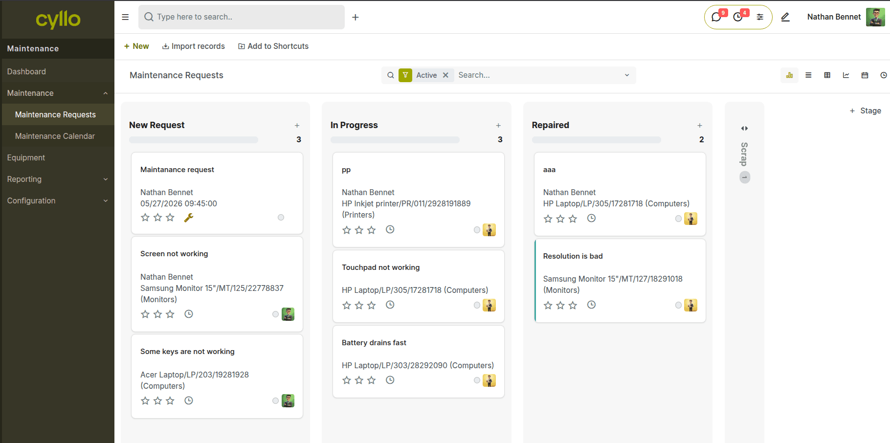Click the In Progress column progress bar

pyautogui.click(x=395, y=140)
